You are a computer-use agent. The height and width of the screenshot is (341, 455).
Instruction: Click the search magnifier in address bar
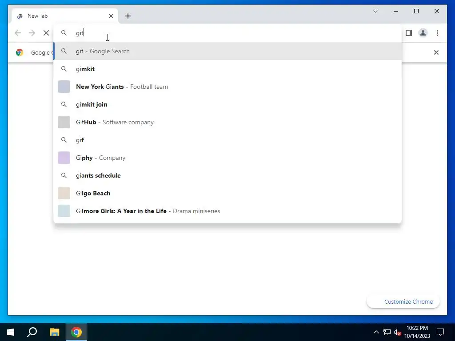(64, 33)
